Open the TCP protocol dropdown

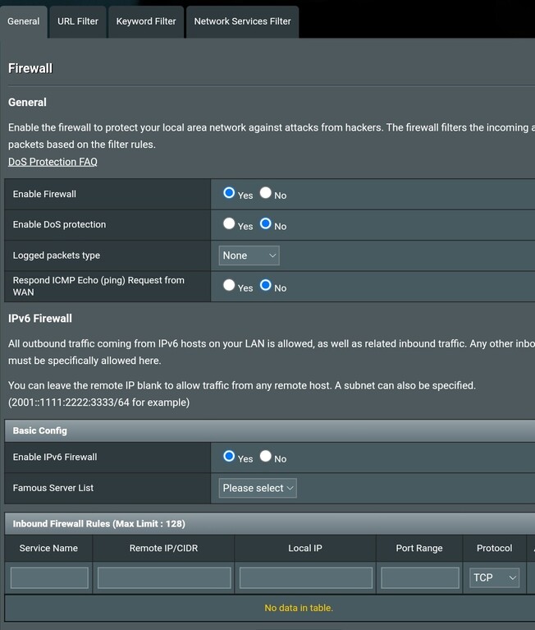coord(496,577)
